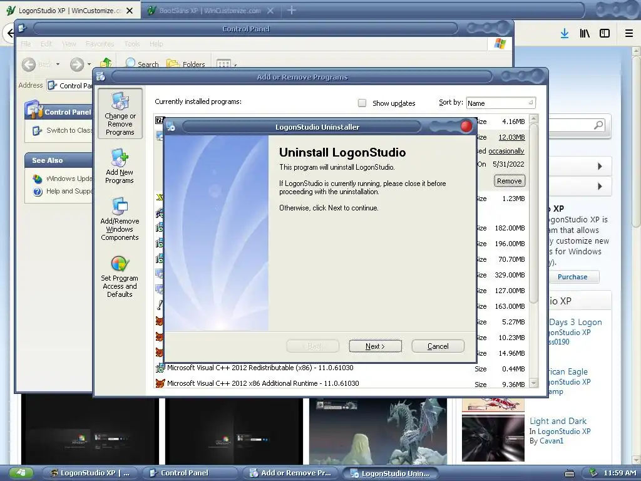641x481 pixels.
Task: Open a new browser tab with plus
Action: (292, 10)
